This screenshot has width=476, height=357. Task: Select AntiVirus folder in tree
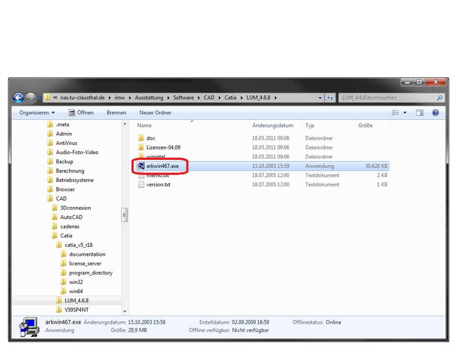[66, 143]
